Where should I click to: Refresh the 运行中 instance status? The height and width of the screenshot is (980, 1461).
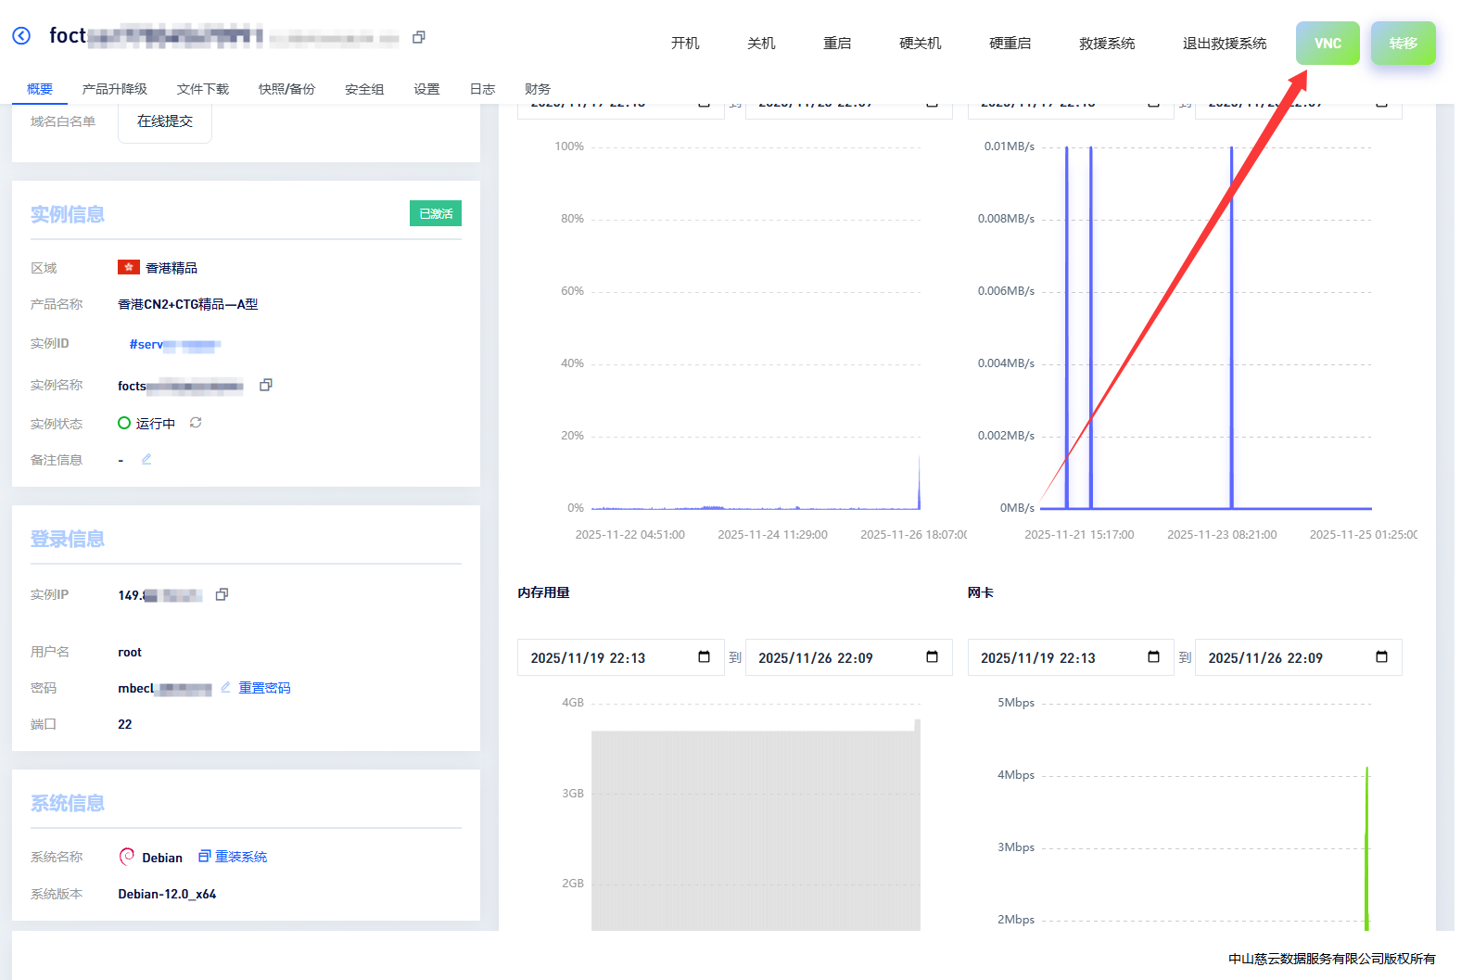[196, 423]
